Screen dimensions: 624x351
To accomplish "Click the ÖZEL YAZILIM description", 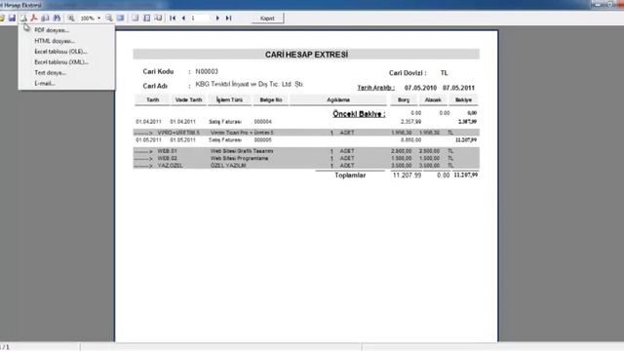I will point(228,166).
